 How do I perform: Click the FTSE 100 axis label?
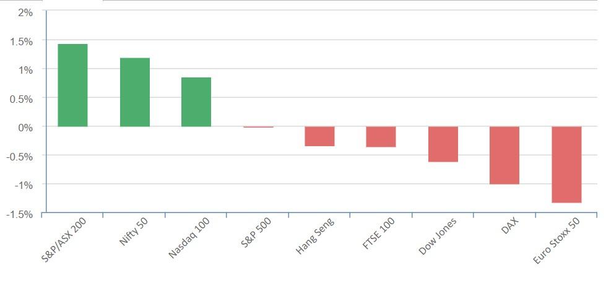[x=378, y=234]
